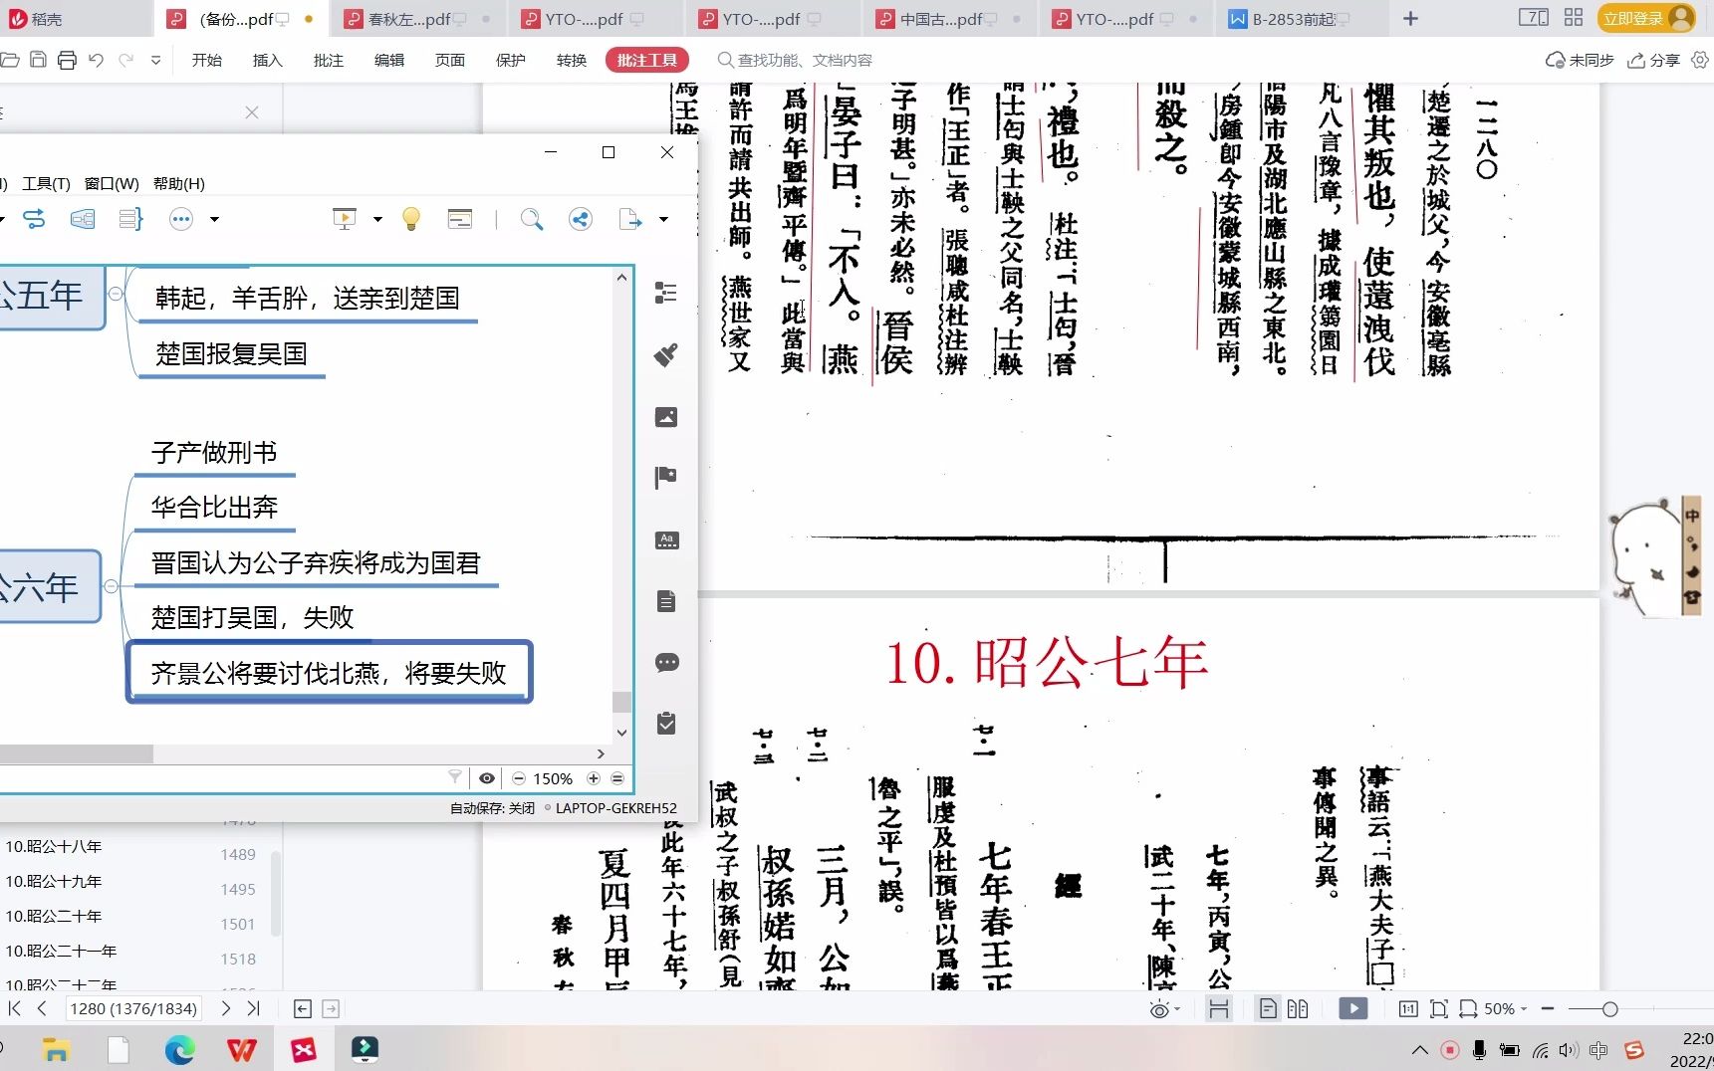Start PDF slideshow play button in status bar

click(x=1352, y=1009)
